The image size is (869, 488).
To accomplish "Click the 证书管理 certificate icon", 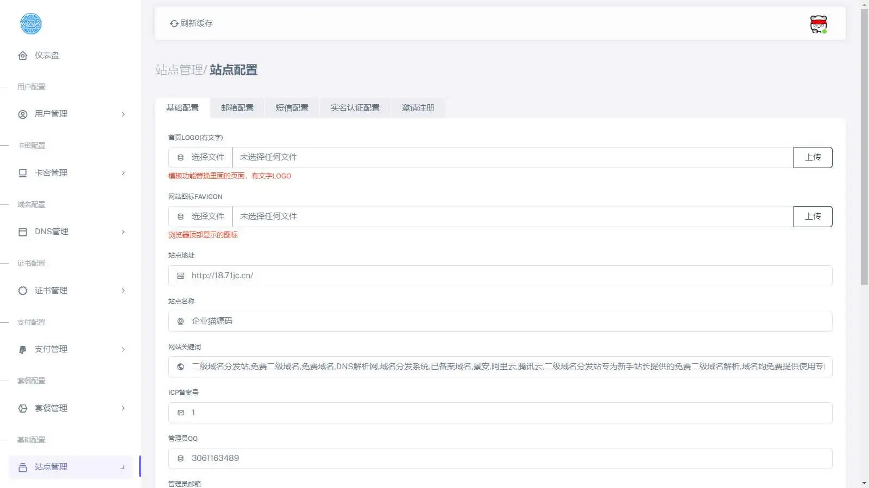I will pos(22,290).
